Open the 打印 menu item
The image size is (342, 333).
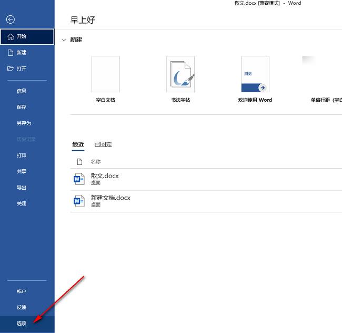click(x=27, y=155)
